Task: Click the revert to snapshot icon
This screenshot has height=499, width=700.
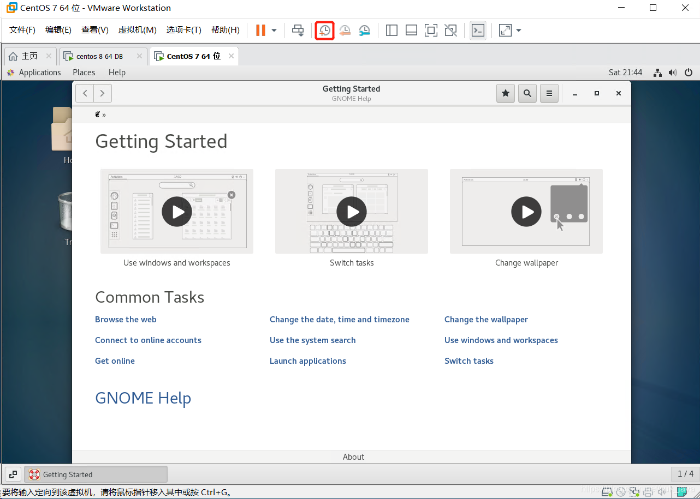Action: coord(345,31)
